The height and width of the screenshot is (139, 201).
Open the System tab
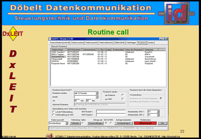coord(151,43)
